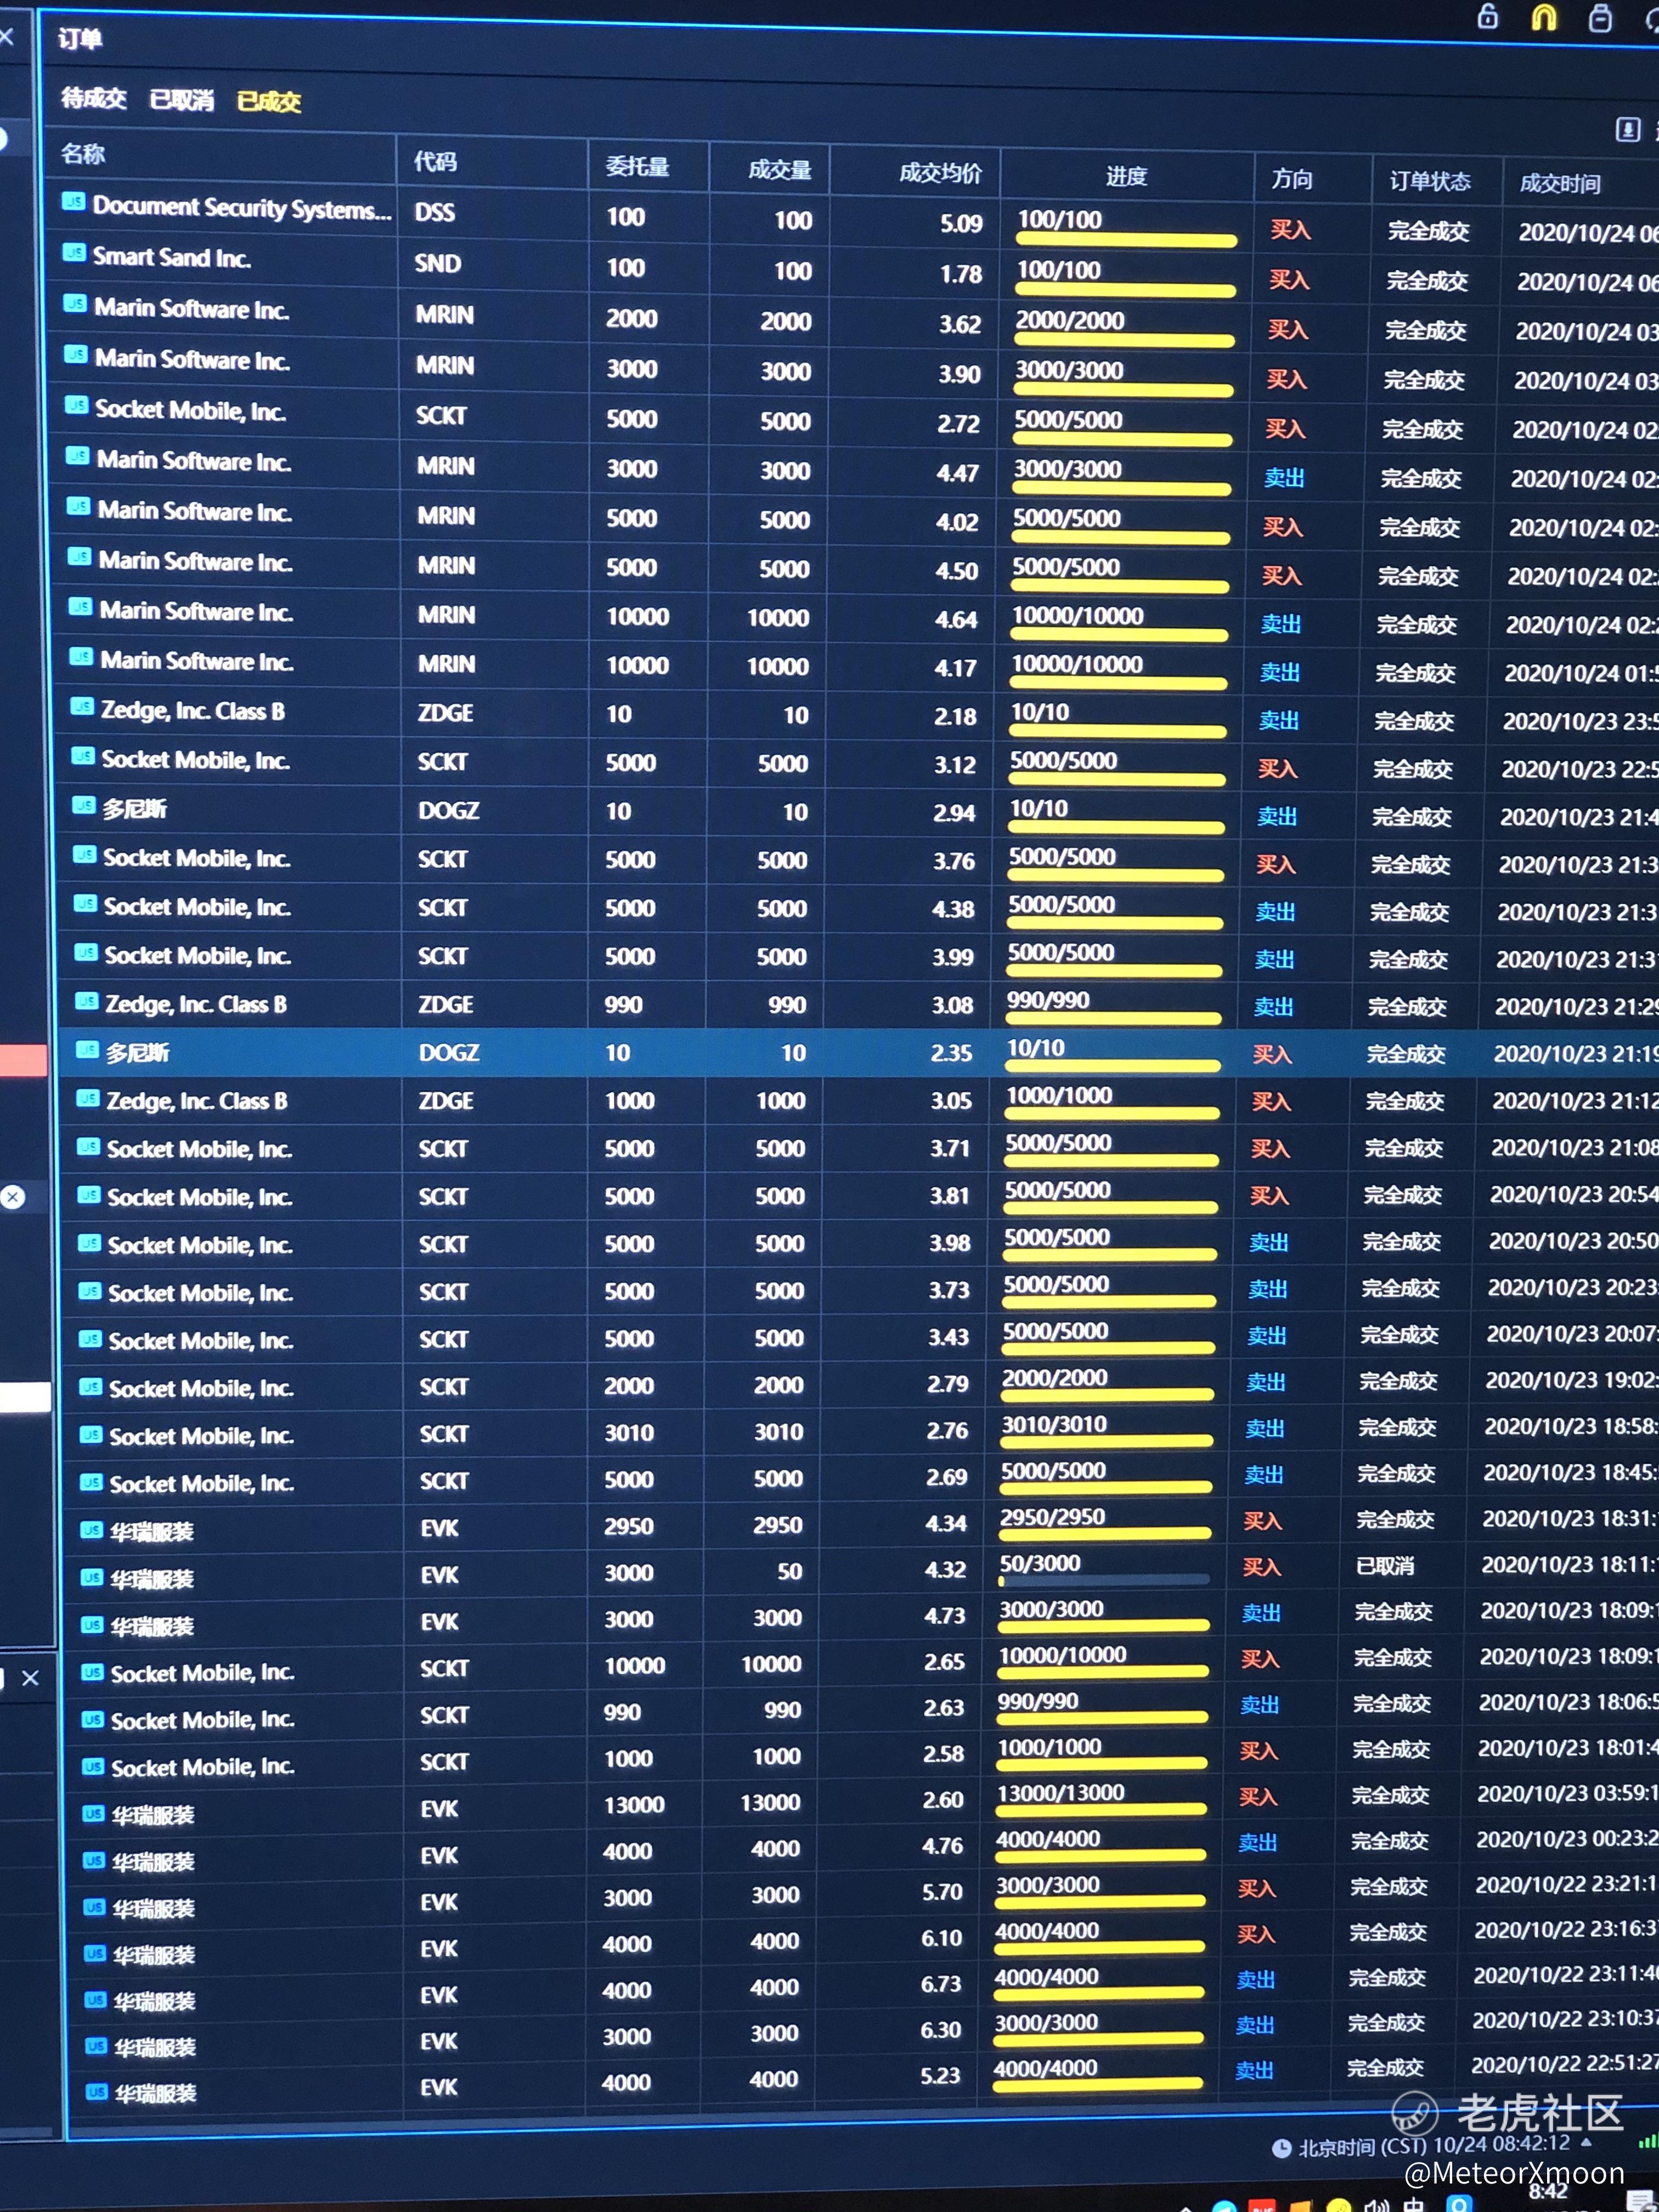This screenshot has width=1659, height=2212.
Task: Click the unlocked padlock icon in top bar
Action: coord(1488,16)
